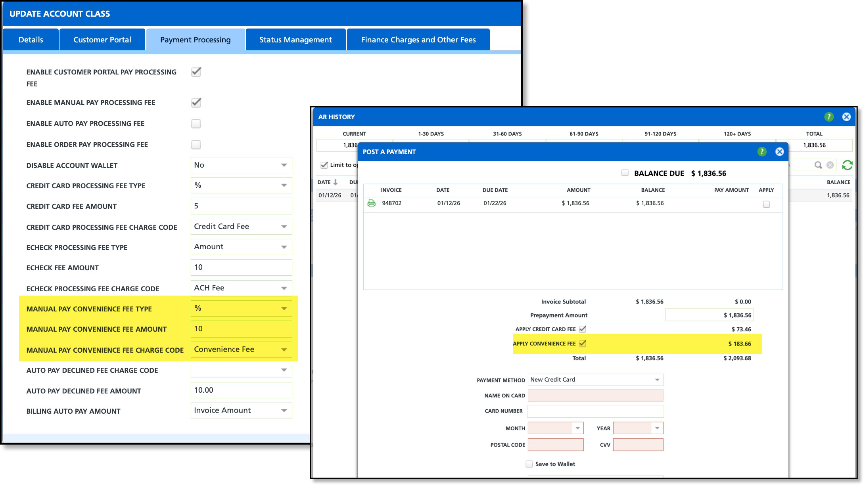Enable Auto Pay Processing Fee checkbox
Image resolution: width=863 pixels, height=485 pixels.
(196, 124)
